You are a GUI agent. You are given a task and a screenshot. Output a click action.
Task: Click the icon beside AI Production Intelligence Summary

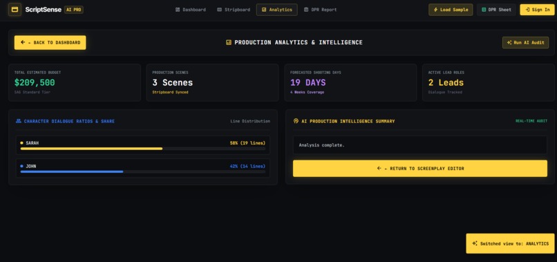pos(296,121)
